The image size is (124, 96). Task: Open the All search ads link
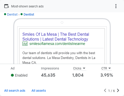point(15,91)
